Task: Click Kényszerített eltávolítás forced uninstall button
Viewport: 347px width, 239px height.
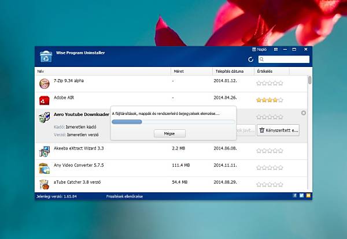Action: click(278, 130)
